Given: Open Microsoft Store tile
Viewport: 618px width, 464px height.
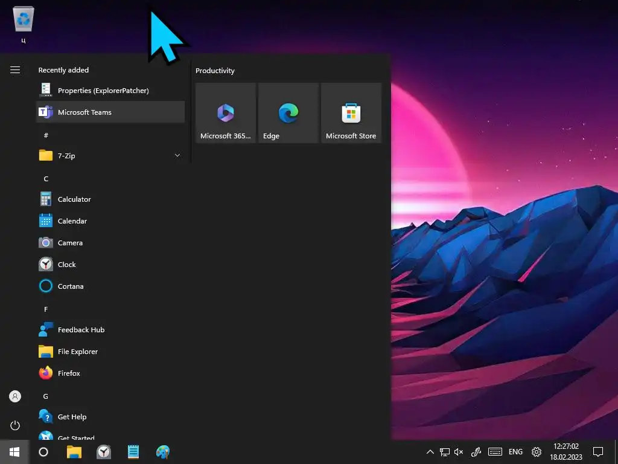Looking at the screenshot, I should [351, 113].
